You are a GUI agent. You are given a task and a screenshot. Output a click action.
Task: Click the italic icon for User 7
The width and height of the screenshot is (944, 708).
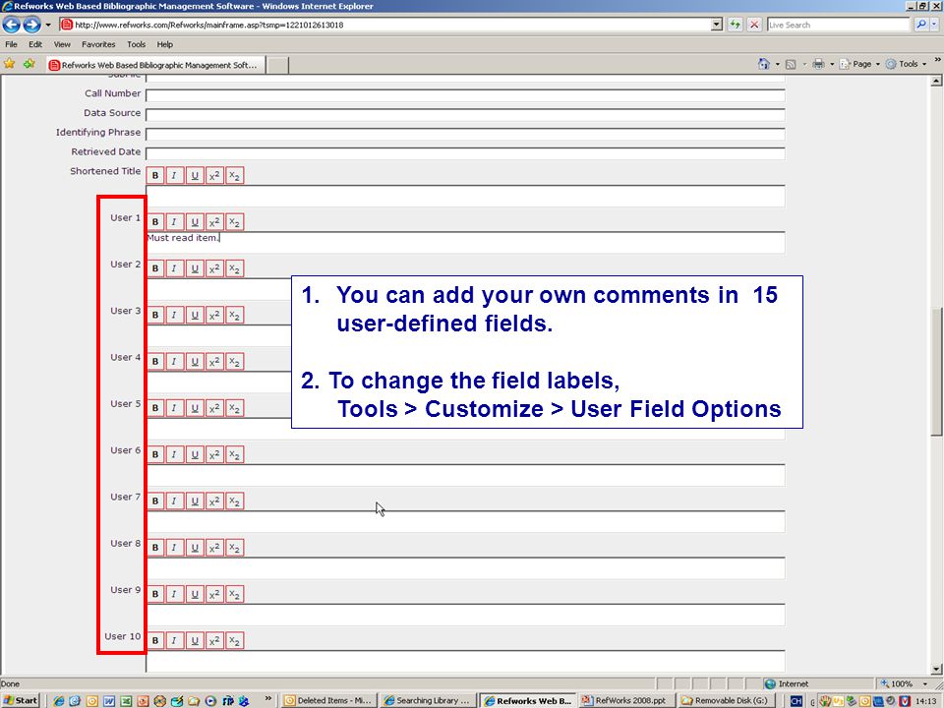click(175, 501)
